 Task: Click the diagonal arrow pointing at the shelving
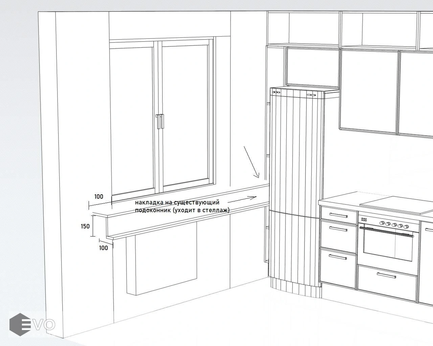pyautogui.click(x=252, y=163)
